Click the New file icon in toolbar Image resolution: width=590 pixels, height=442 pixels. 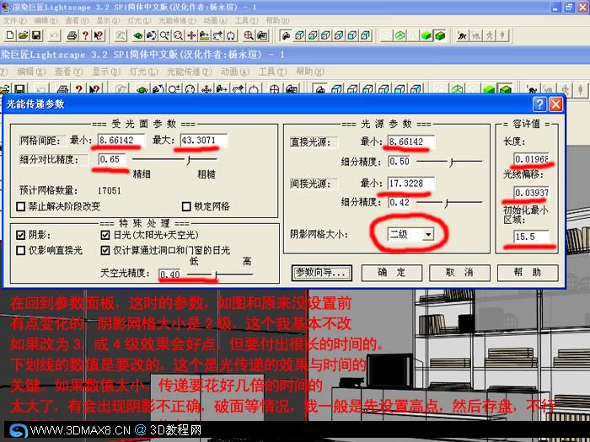10,35
